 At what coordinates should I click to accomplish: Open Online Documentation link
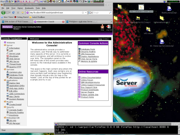pos(91,78)
